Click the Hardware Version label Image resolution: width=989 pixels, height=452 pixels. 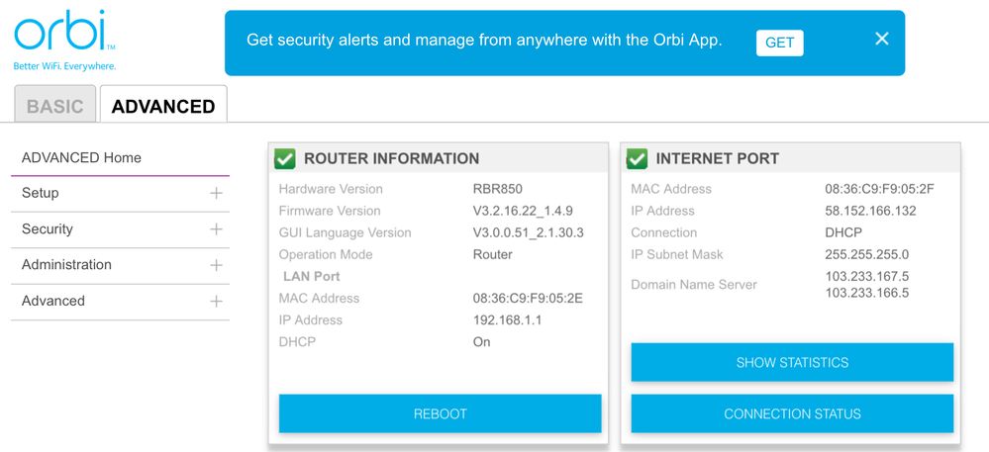coord(331,189)
